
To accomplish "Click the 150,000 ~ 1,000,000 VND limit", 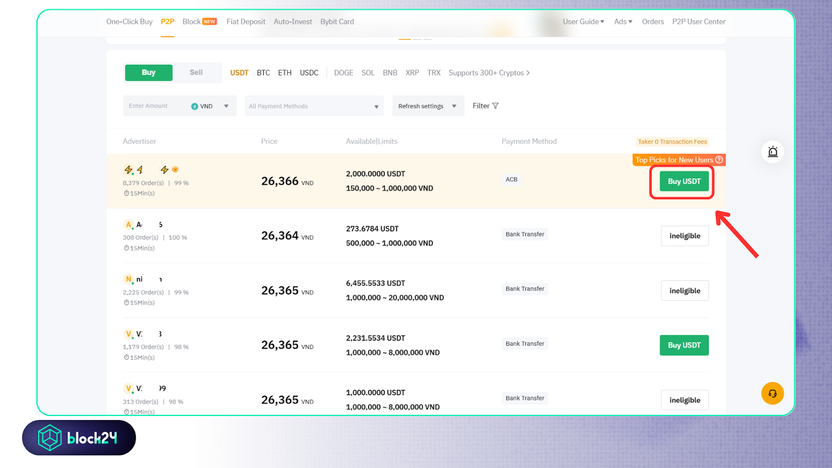I will tap(389, 189).
